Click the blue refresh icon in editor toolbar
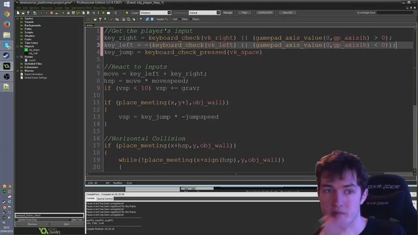Screen dimensions: 418x235 click(x=147, y=19)
